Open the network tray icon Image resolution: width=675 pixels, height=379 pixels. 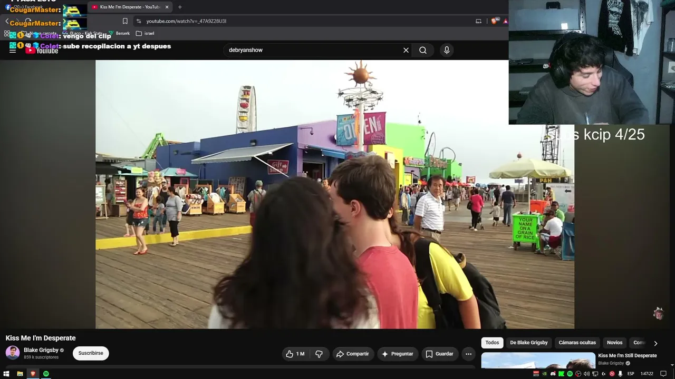tap(595, 374)
